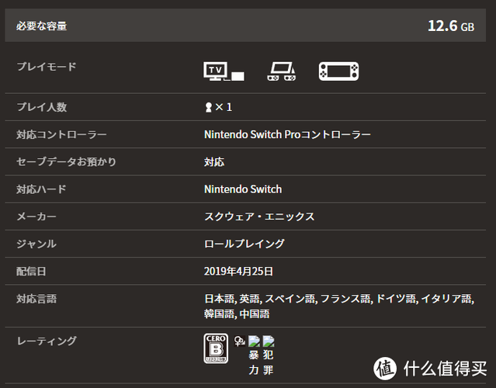The image size is (496, 388).
Task: Click the tabletop mode icon
Action: [x=279, y=71]
